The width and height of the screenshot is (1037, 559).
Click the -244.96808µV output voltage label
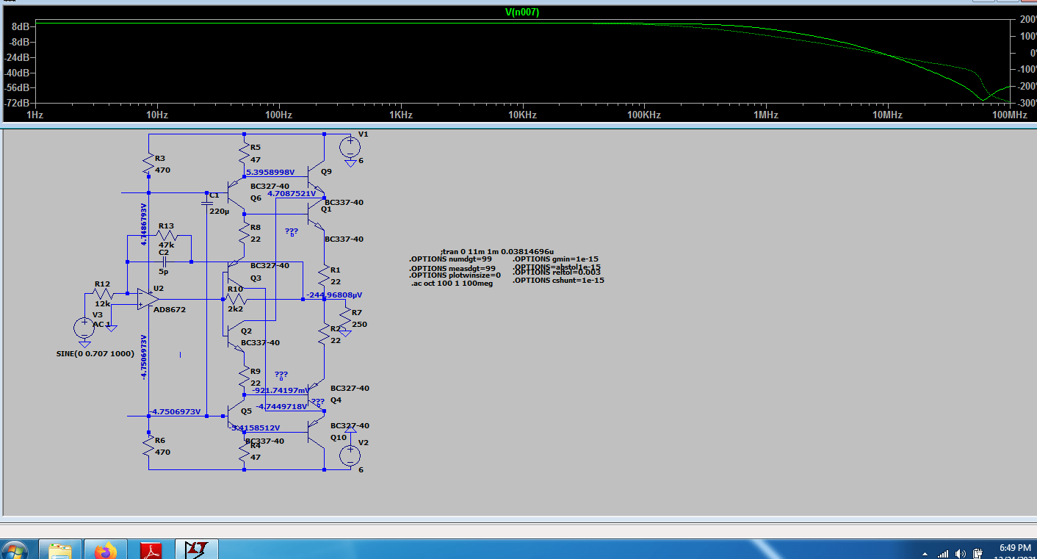333,295
